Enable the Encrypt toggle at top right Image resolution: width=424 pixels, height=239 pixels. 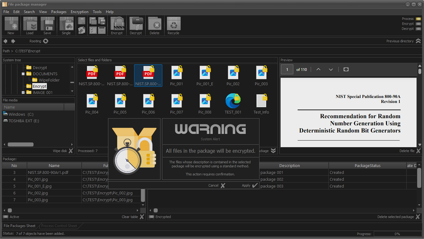tap(419, 23)
